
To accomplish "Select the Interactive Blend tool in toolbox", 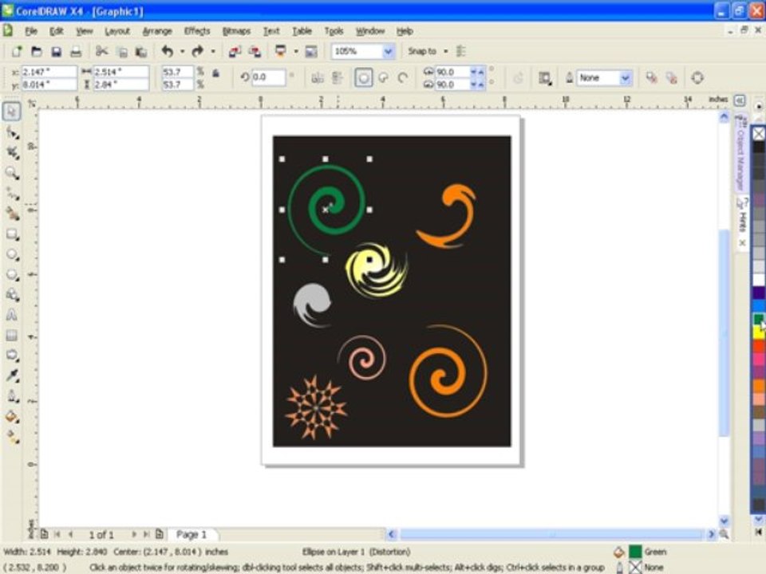I will [12, 356].
